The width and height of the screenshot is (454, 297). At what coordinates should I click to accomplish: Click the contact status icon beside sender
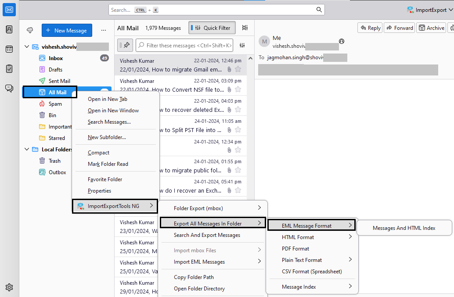click(342, 41)
